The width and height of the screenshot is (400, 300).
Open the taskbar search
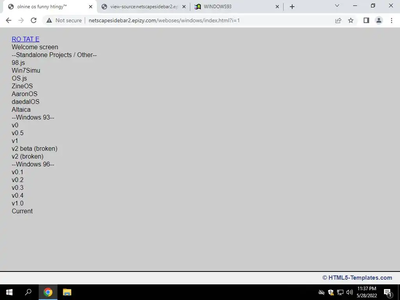click(x=28, y=292)
